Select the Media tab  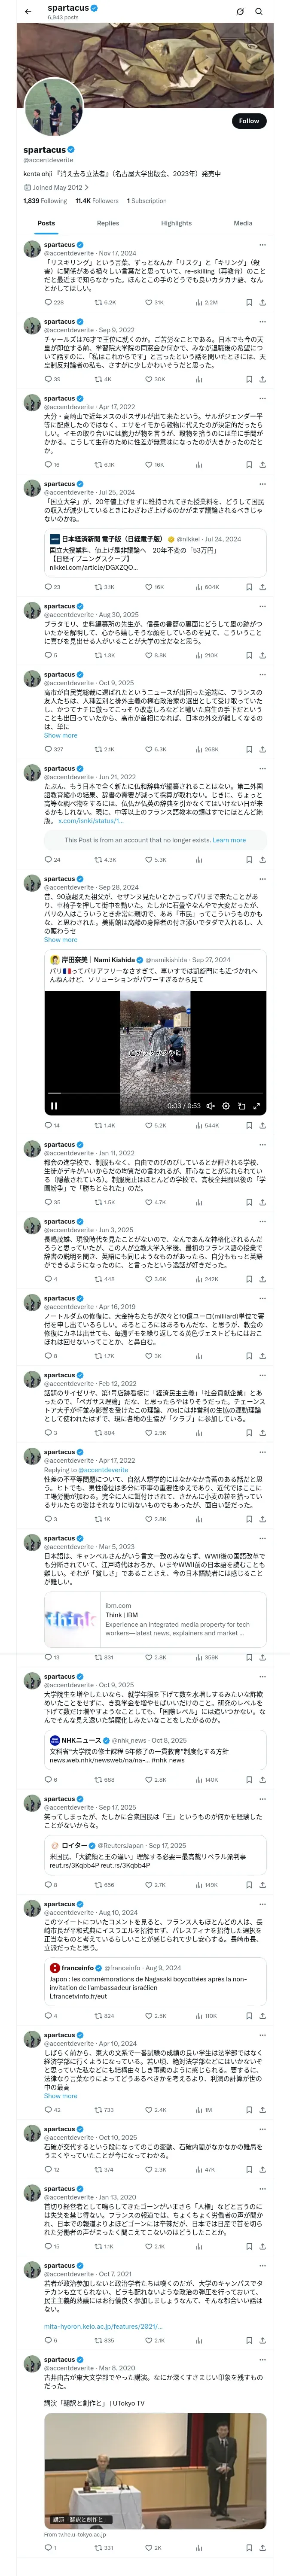[243, 223]
